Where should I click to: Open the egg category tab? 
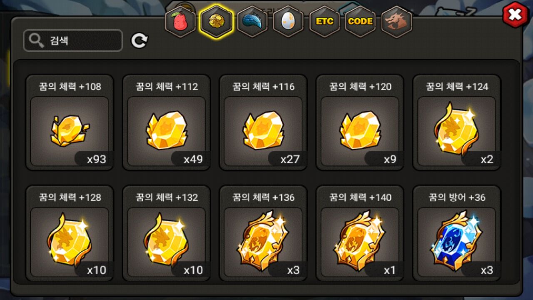288,22
